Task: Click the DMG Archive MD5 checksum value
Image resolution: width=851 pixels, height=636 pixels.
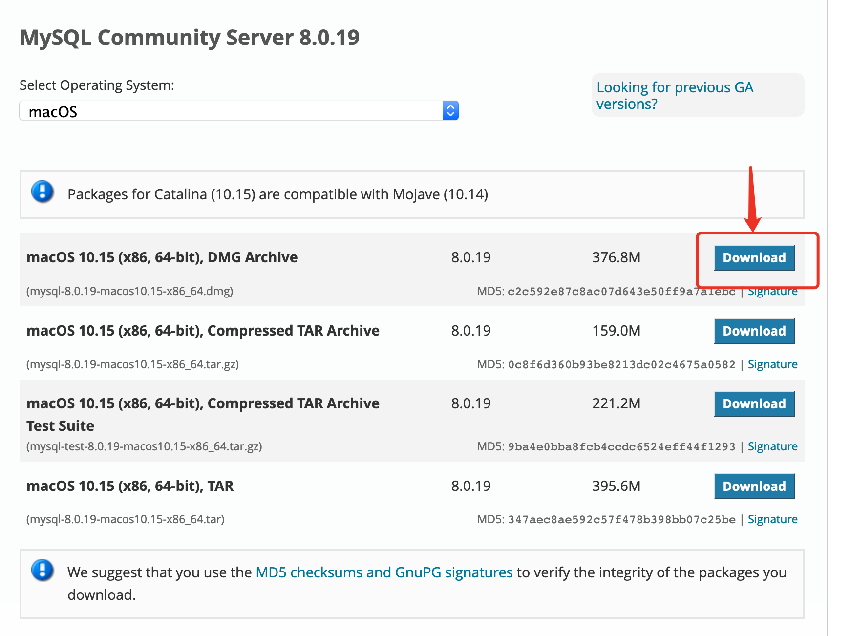Action: [621, 292]
